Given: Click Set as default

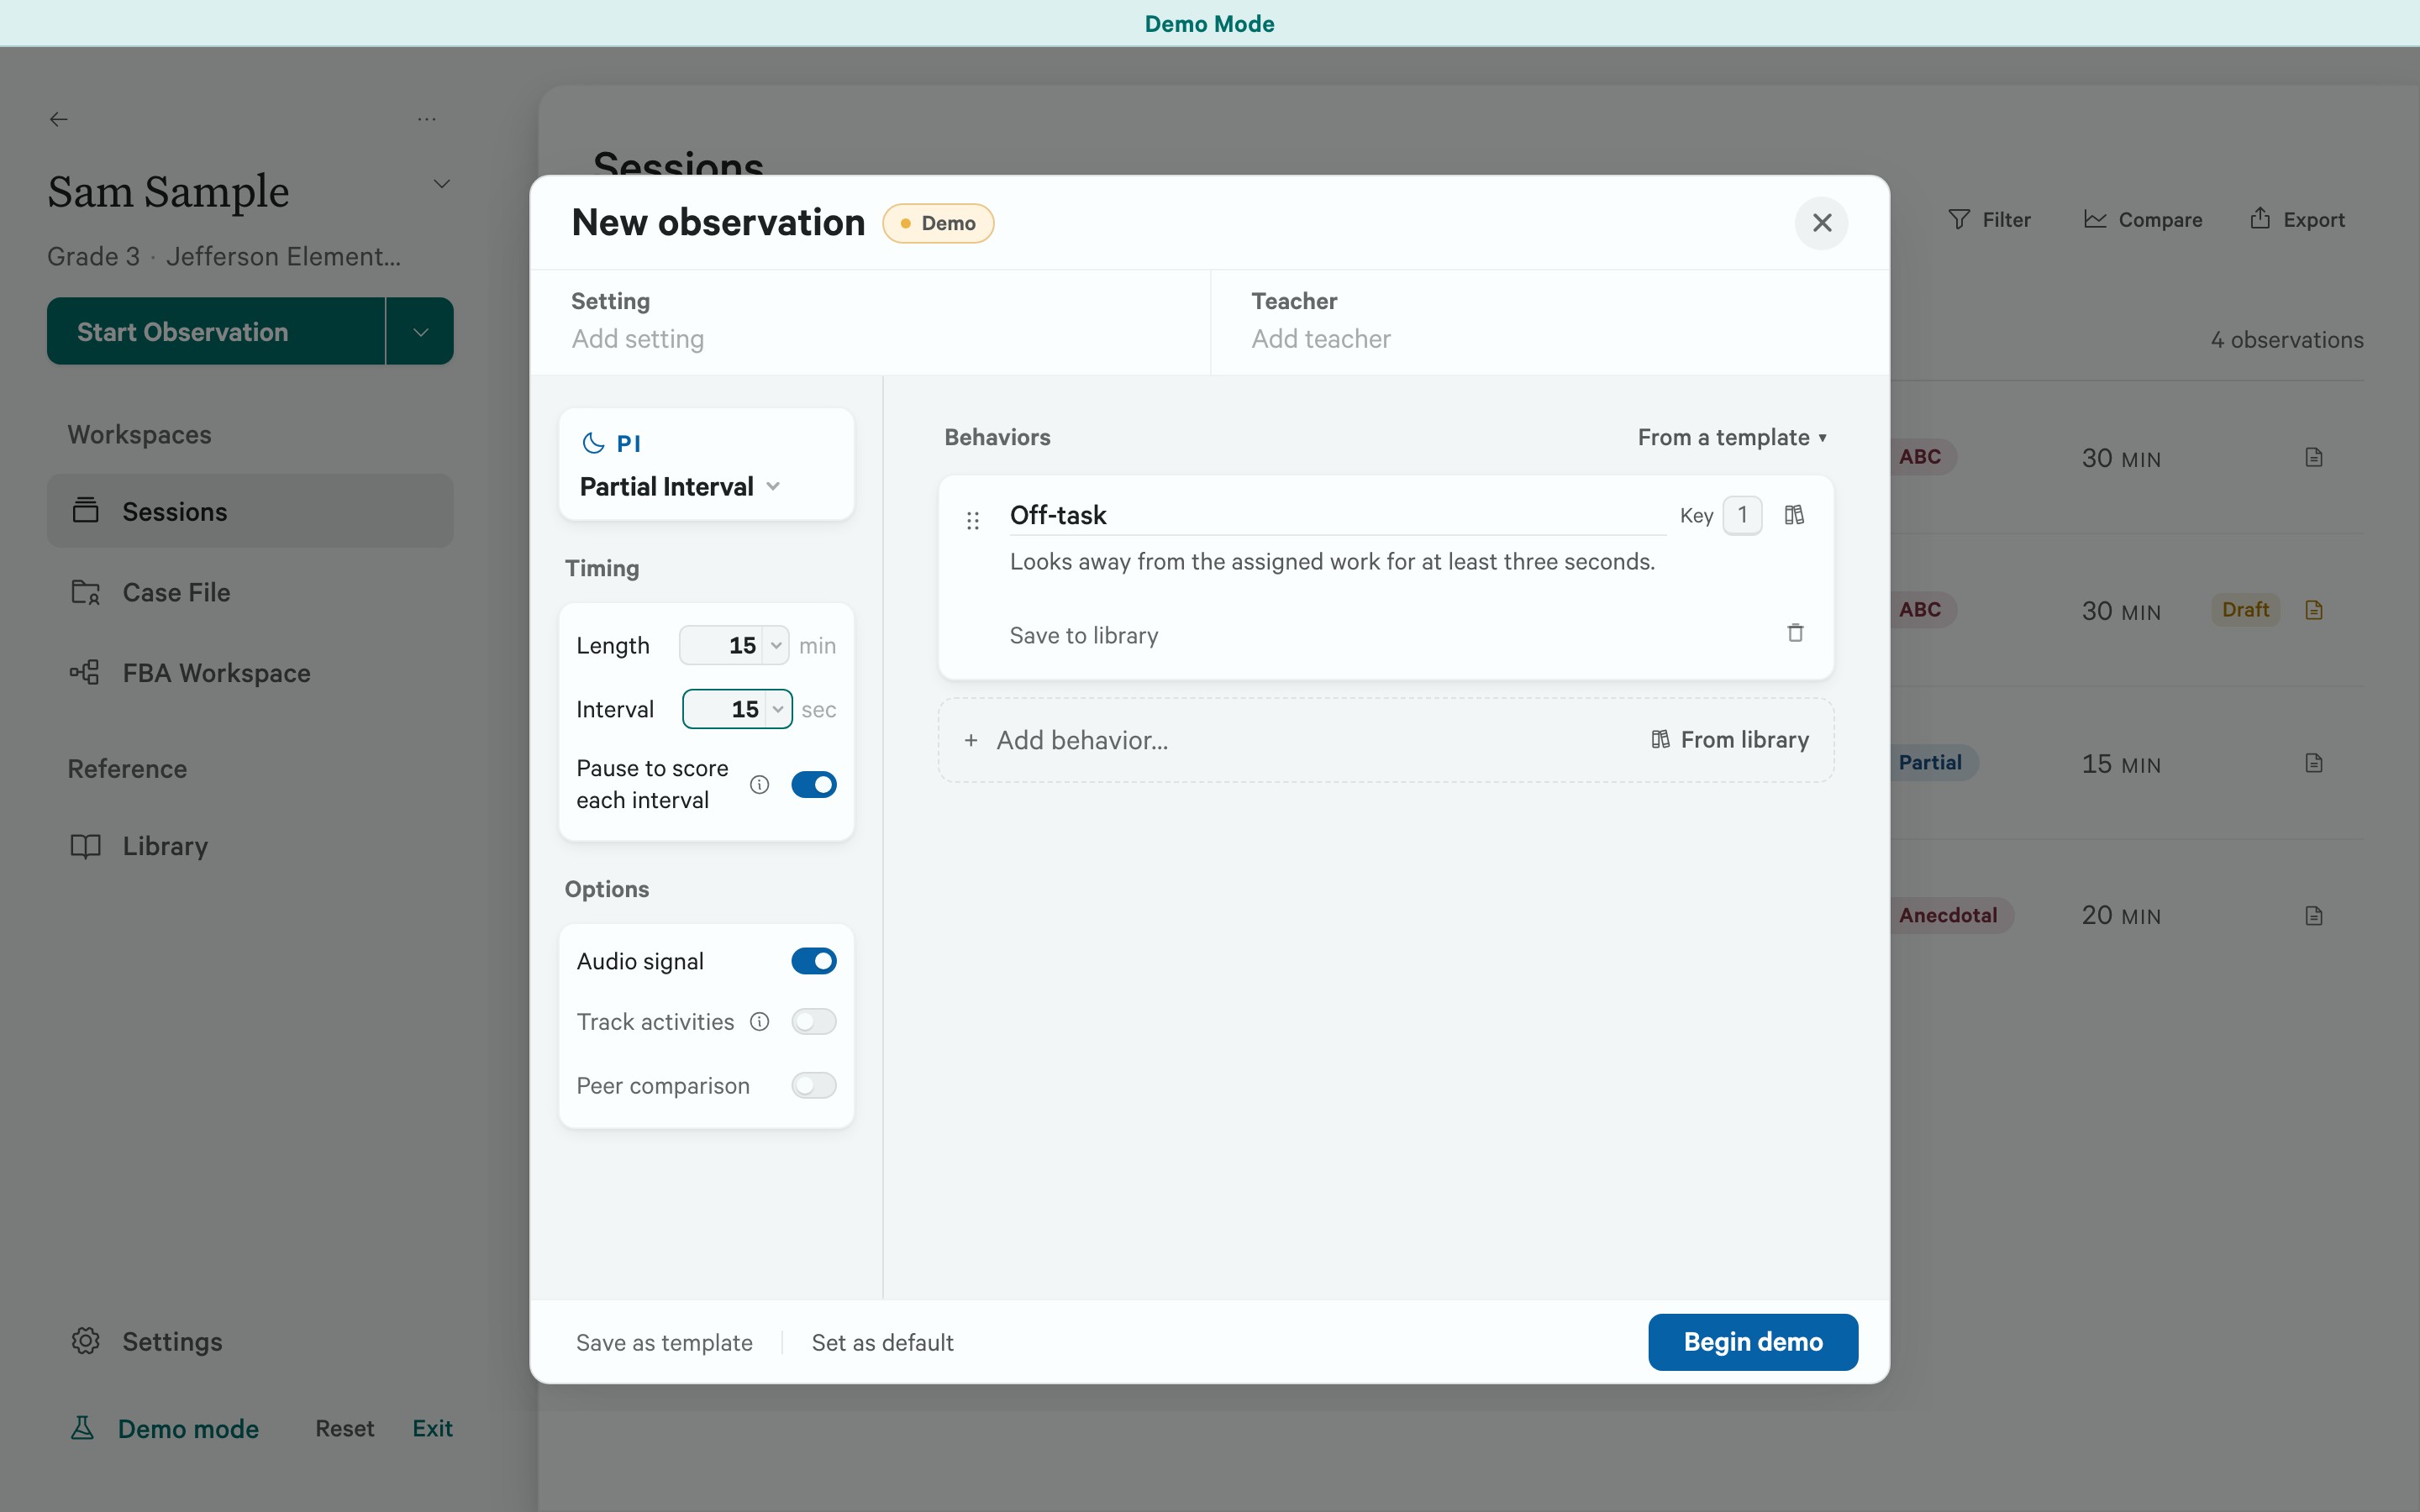Looking at the screenshot, I should click(x=882, y=1343).
